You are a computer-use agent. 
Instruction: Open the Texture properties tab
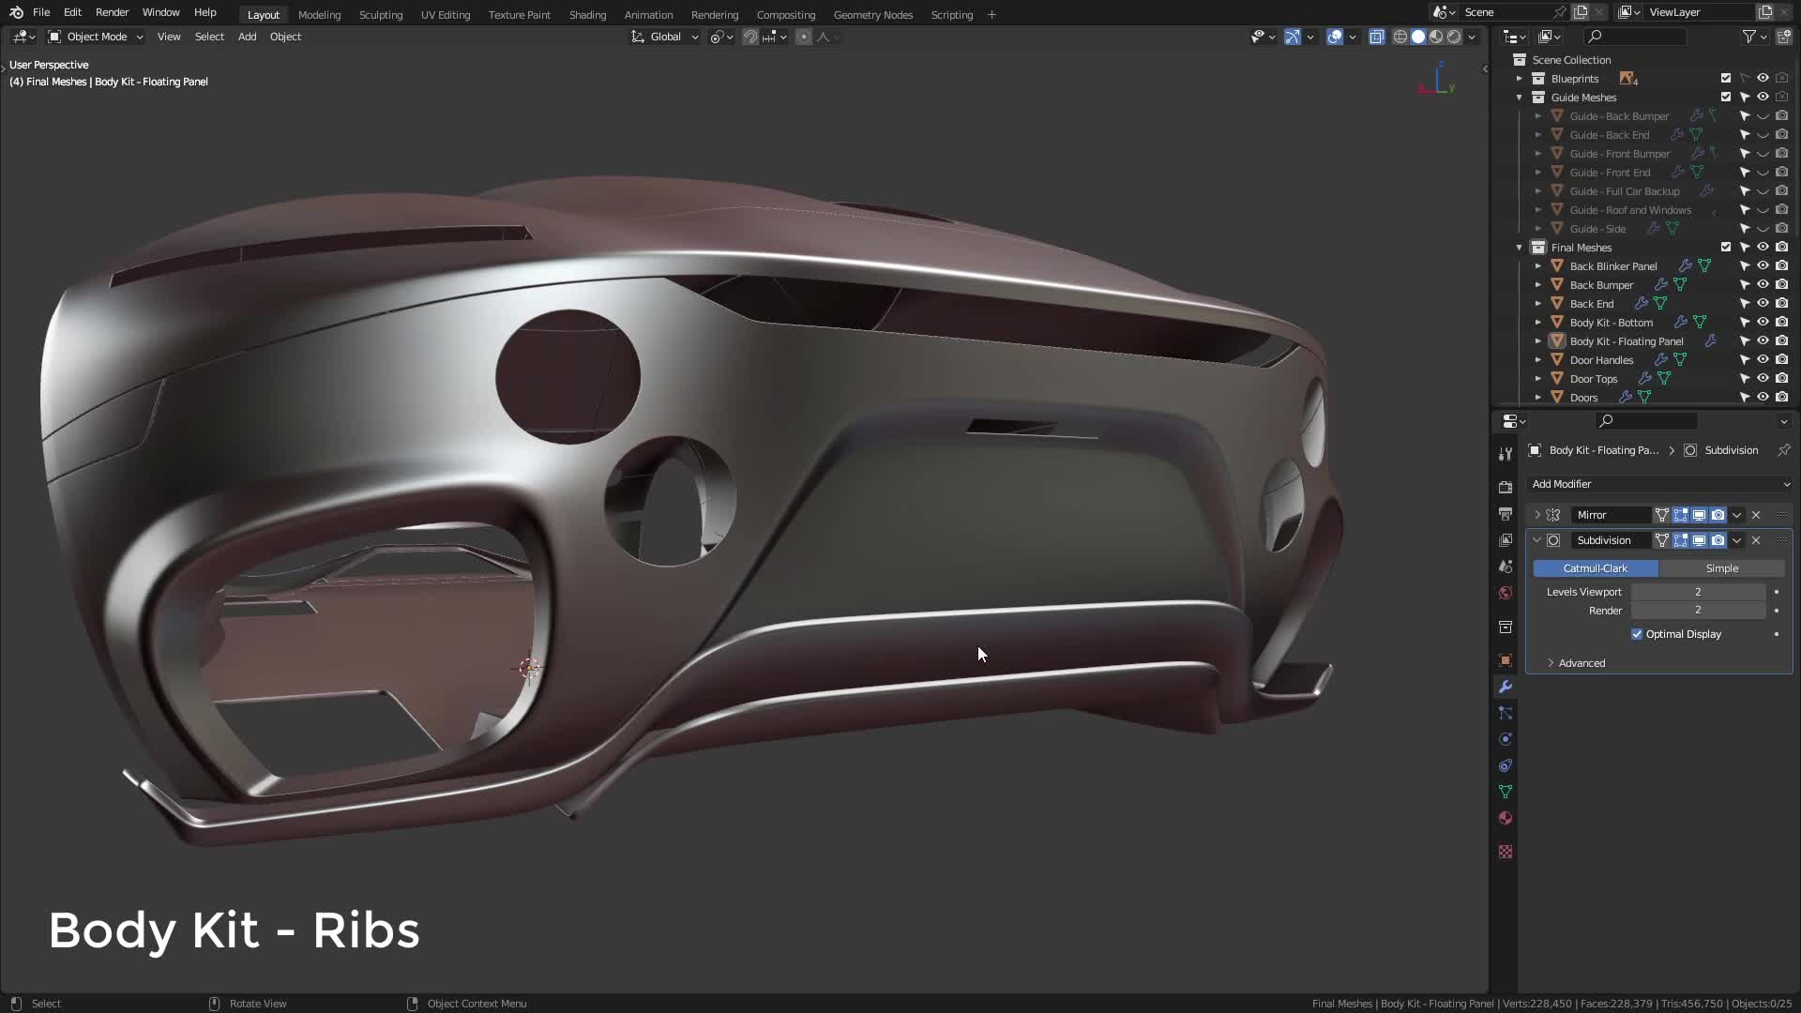click(x=1506, y=852)
